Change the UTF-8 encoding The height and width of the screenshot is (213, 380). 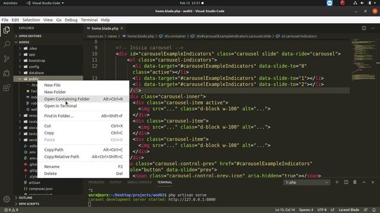tap(322, 210)
